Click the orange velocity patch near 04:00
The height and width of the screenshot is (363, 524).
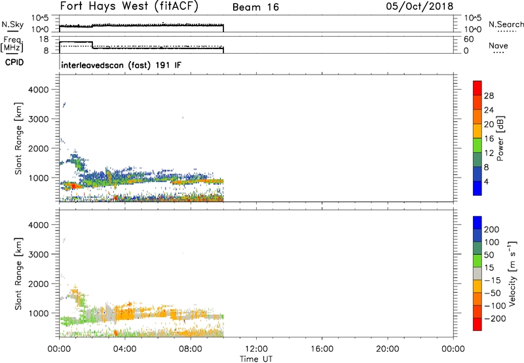click(x=125, y=315)
